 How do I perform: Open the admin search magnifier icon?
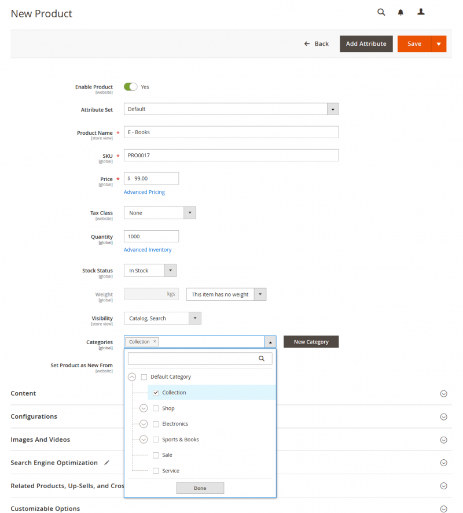tap(381, 12)
